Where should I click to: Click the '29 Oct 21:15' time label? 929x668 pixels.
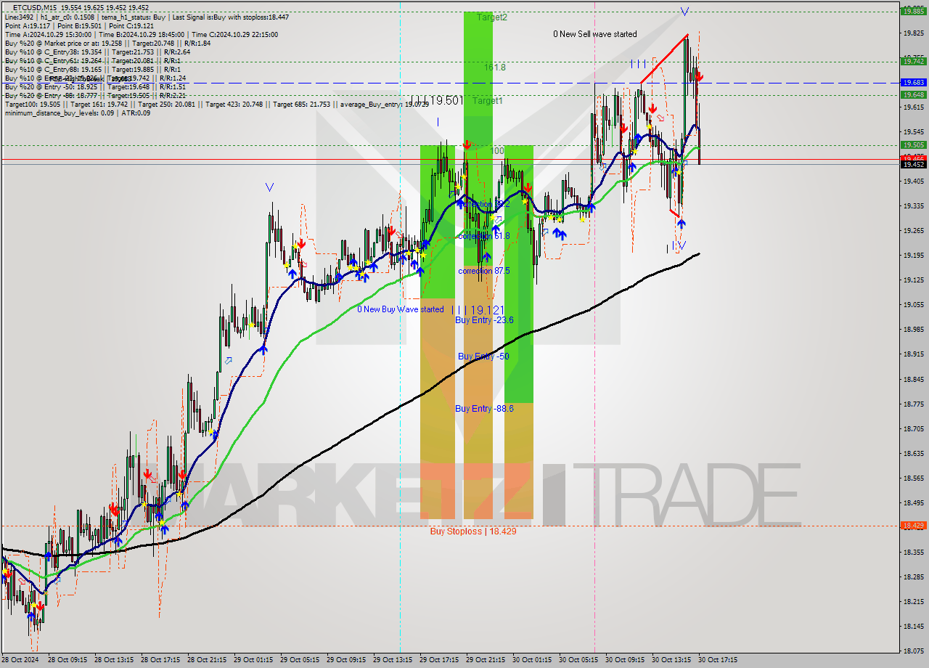tap(486, 660)
